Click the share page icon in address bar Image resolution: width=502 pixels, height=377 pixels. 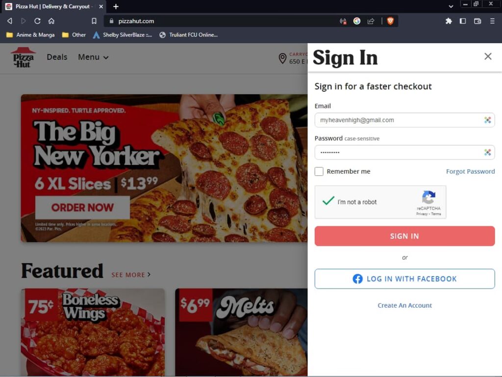(371, 21)
